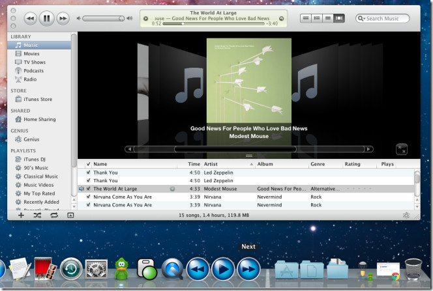Toggle shuffle mode
433x291 pixels.
[x=37, y=215]
